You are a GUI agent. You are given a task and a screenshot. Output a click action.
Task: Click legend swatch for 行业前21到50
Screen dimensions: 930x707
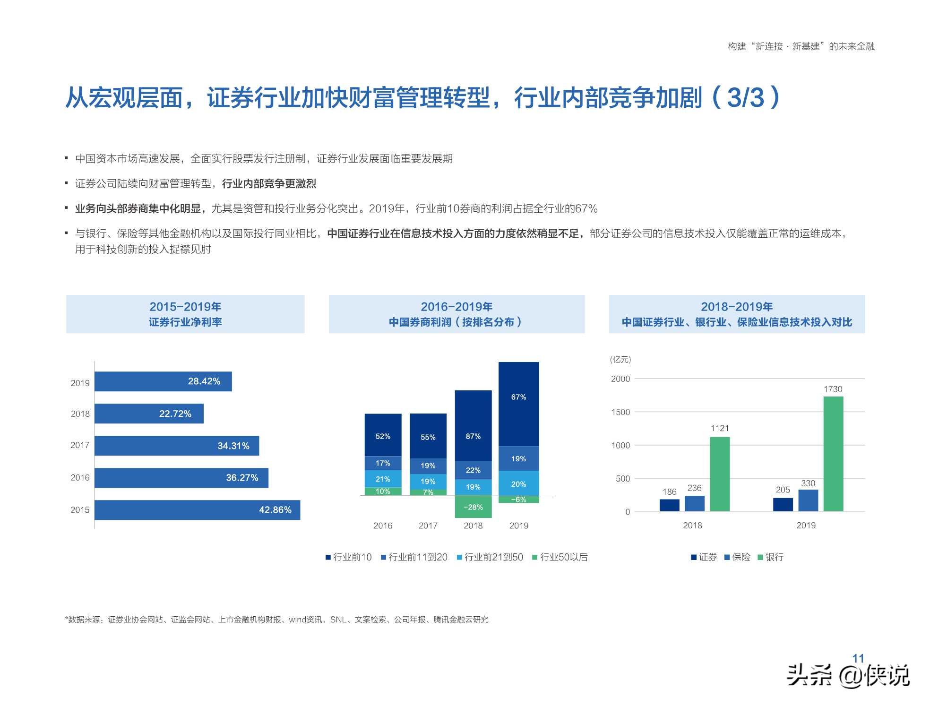click(459, 557)
